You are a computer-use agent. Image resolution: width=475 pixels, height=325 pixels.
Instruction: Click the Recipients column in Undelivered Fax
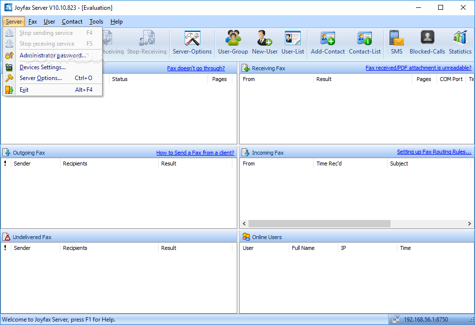pos(109,248)
